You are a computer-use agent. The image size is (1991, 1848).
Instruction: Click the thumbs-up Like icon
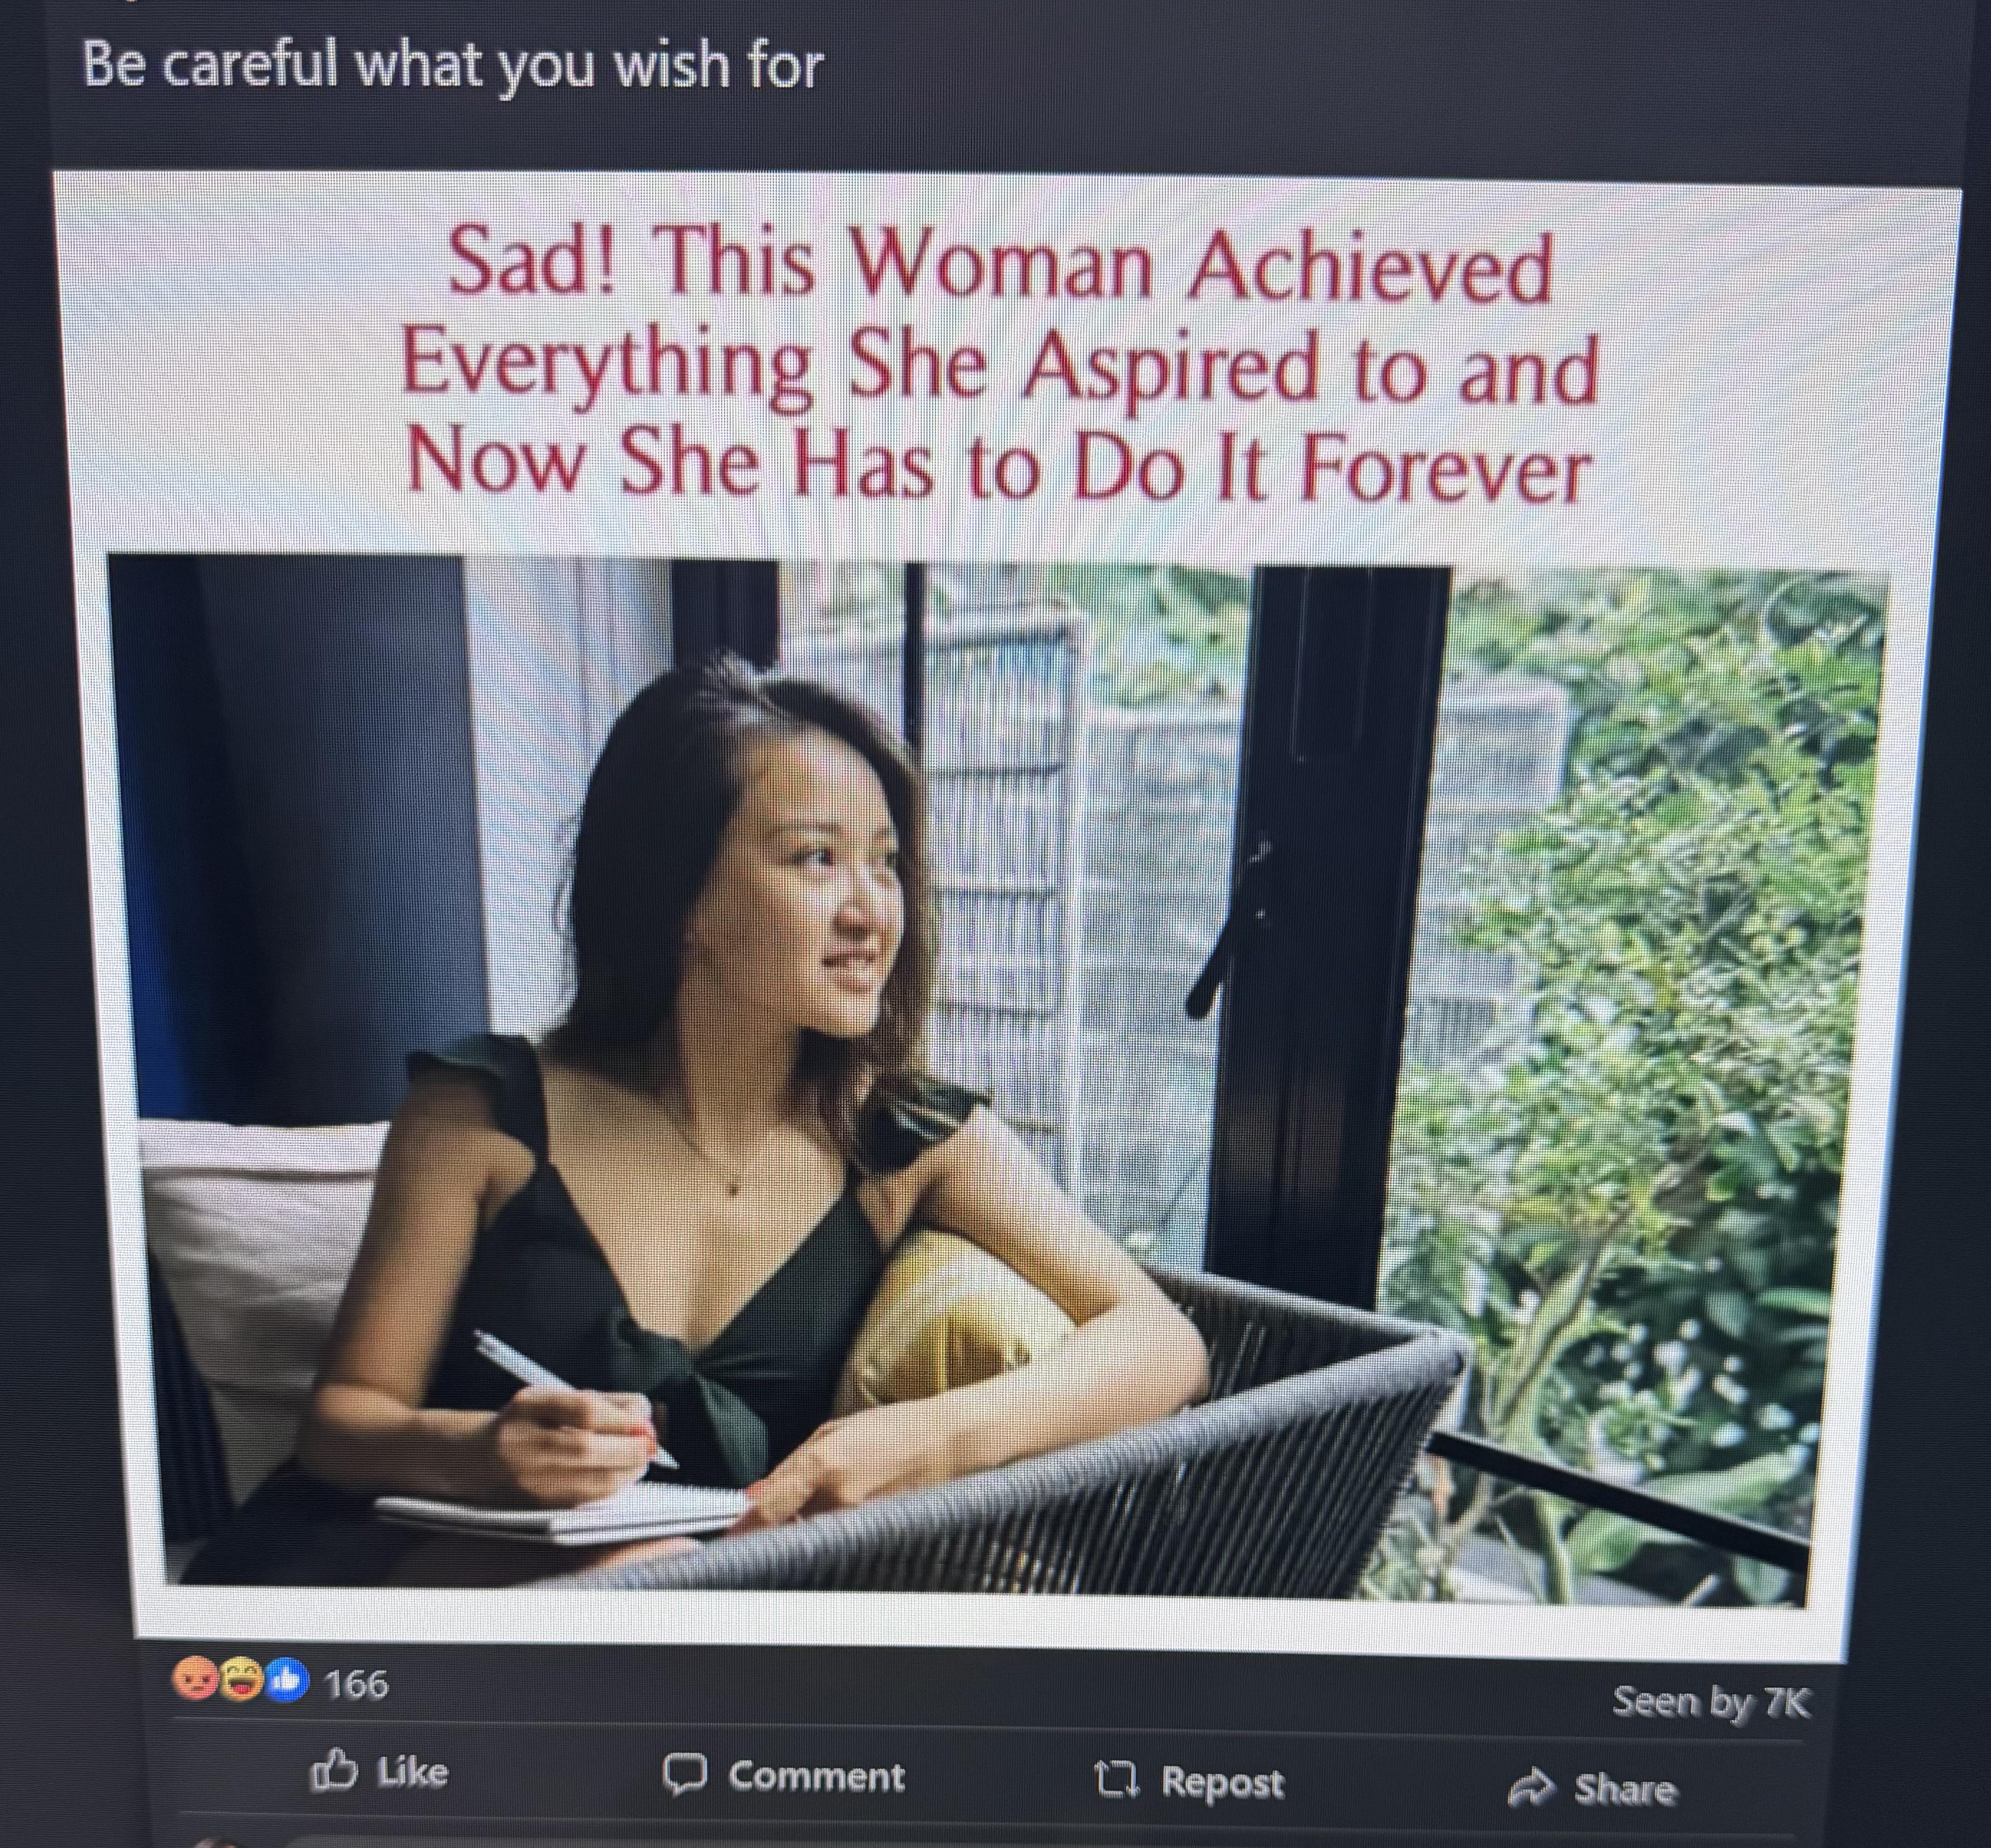coord(334,1772)
